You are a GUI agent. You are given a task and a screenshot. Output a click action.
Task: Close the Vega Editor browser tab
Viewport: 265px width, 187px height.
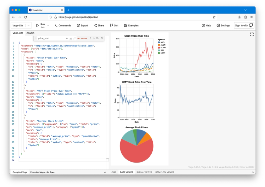click(62, 10)
